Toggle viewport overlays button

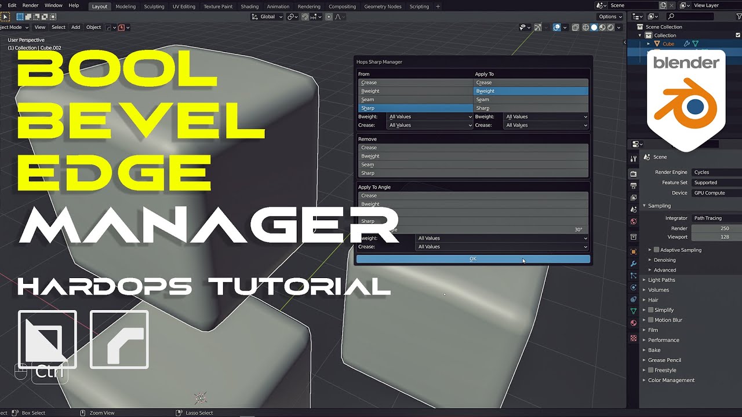coord(556,27)
